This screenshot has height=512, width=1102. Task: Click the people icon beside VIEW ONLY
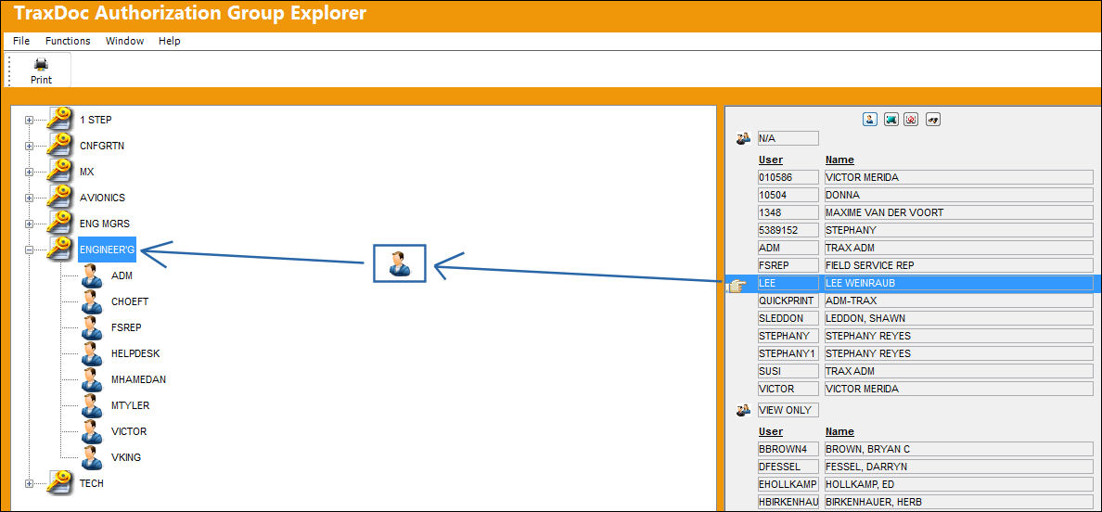(x=743, y=410)
